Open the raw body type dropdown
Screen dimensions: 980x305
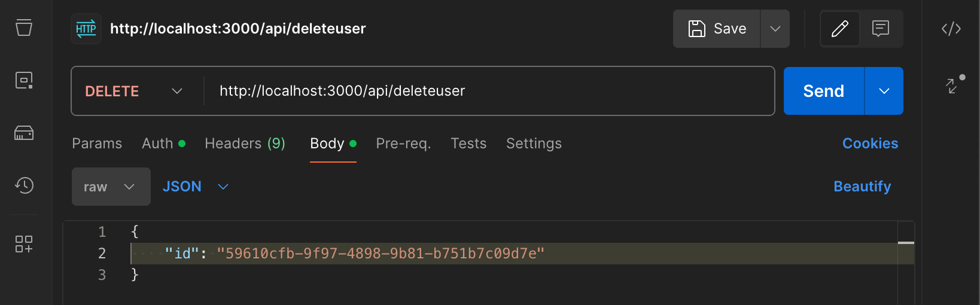[111, 187]
